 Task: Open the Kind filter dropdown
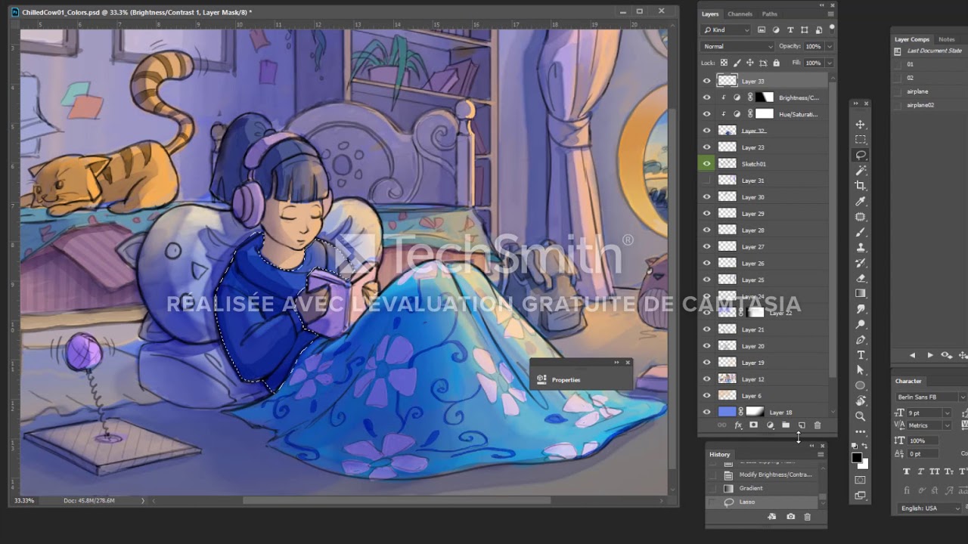tap(726, 29)
